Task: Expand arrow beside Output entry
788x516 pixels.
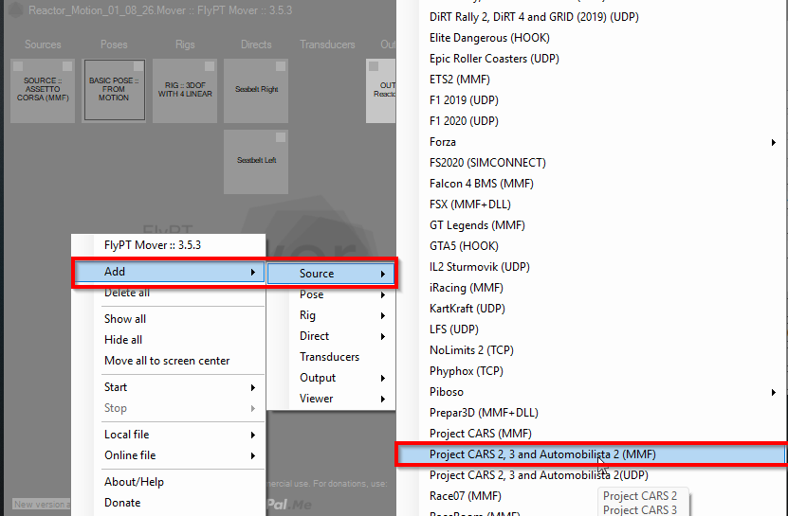Action: point(383,379)
